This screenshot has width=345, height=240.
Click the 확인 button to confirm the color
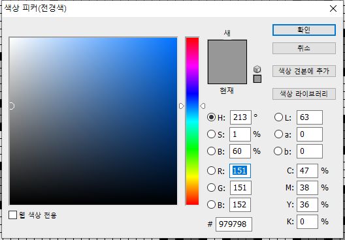click(304, 30)
